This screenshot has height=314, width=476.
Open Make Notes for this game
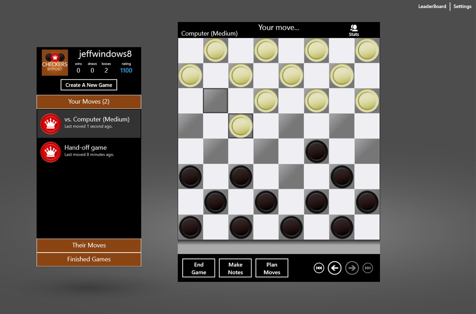tap(235, 268)
